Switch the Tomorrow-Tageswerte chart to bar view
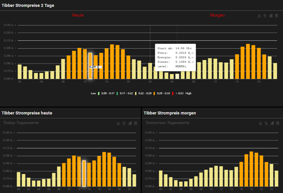This screenshot has height=193, width=283. coord(272,123)
